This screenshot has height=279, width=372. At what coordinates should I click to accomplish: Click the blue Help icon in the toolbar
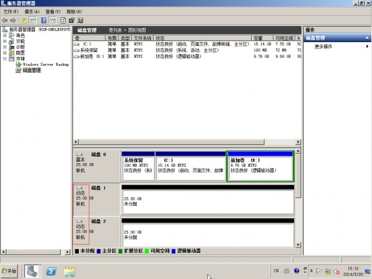pos(44,20)
